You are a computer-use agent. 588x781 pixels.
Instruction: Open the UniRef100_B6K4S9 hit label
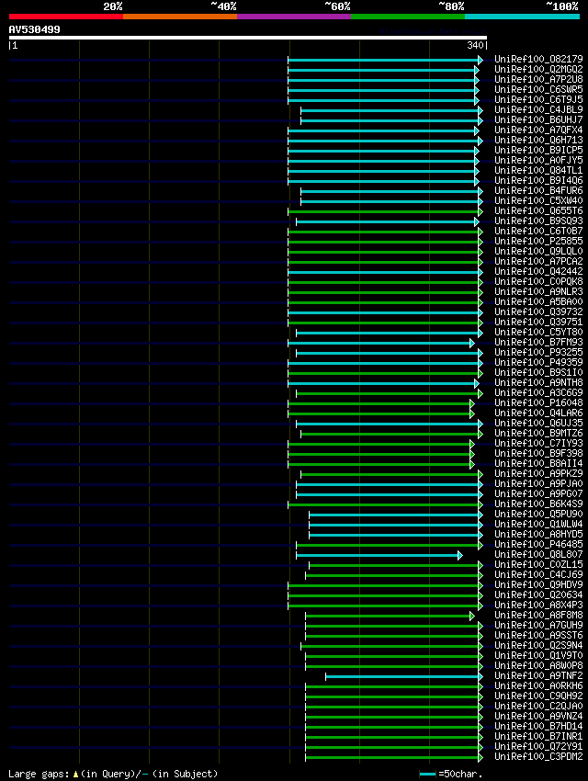[x=538, y=504]
